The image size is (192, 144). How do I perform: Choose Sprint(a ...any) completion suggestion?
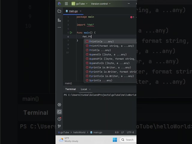click(x=110, y=80)
